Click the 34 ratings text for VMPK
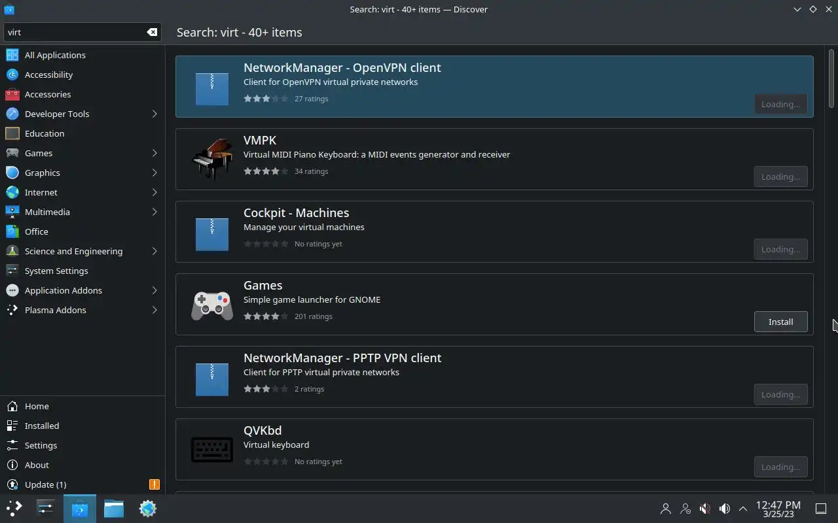Image resolution: width=838 pixels, height=523 pixels. point(312,171)
